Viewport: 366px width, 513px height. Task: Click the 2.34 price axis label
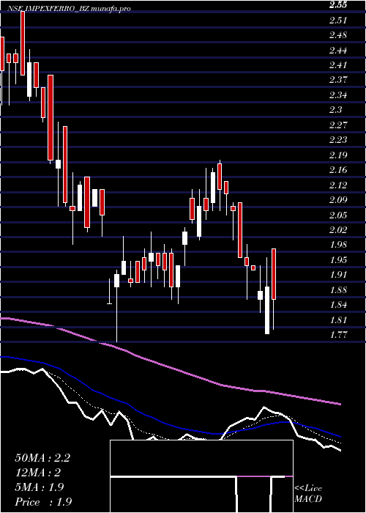point(338,95)
